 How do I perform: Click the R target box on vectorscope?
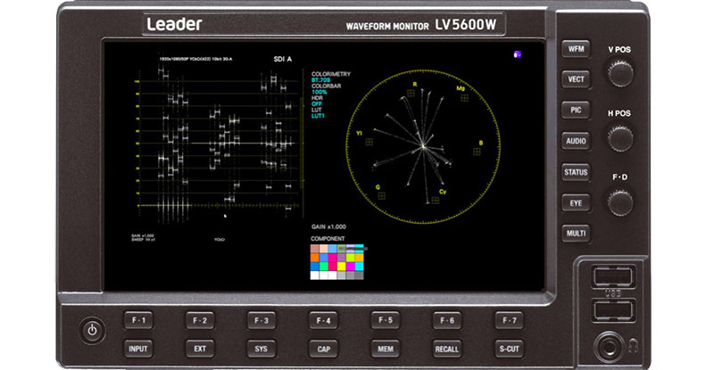click(411, 93)
